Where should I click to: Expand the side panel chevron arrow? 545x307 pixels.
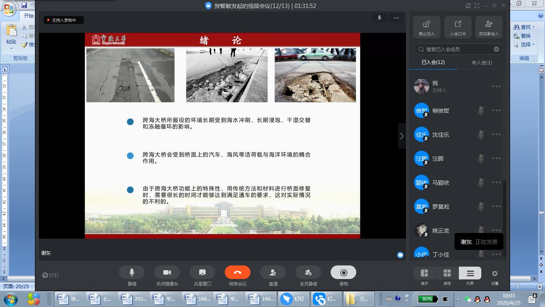tap(402, 136)
